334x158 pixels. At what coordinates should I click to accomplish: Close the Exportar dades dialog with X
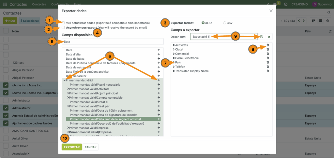(x=271, y=11)
